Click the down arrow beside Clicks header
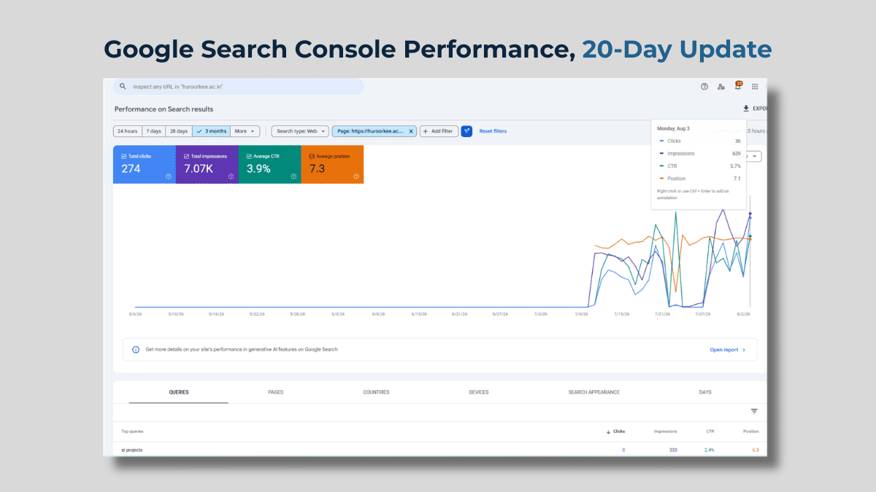 click(608, 432)
